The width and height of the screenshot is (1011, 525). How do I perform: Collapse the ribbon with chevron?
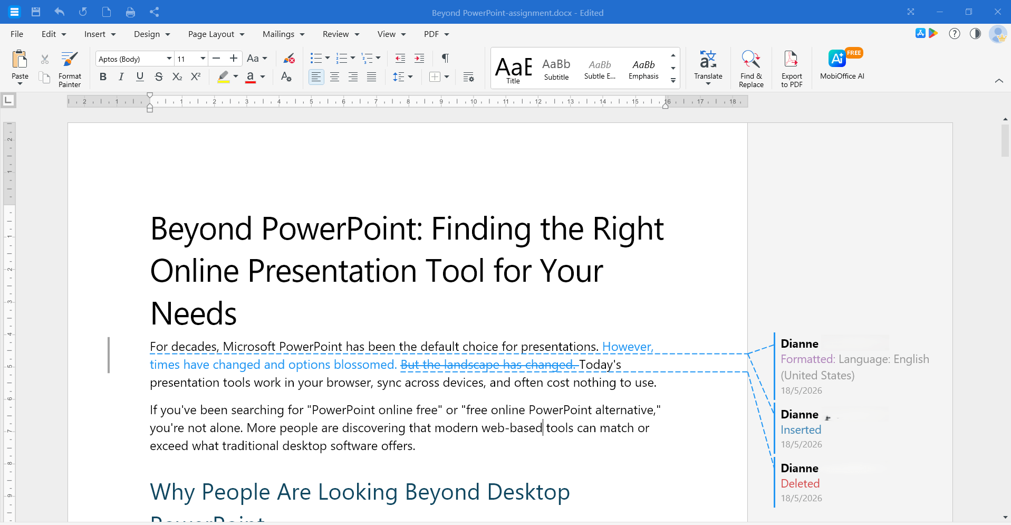pyautogui.click(x=999, y=81)
